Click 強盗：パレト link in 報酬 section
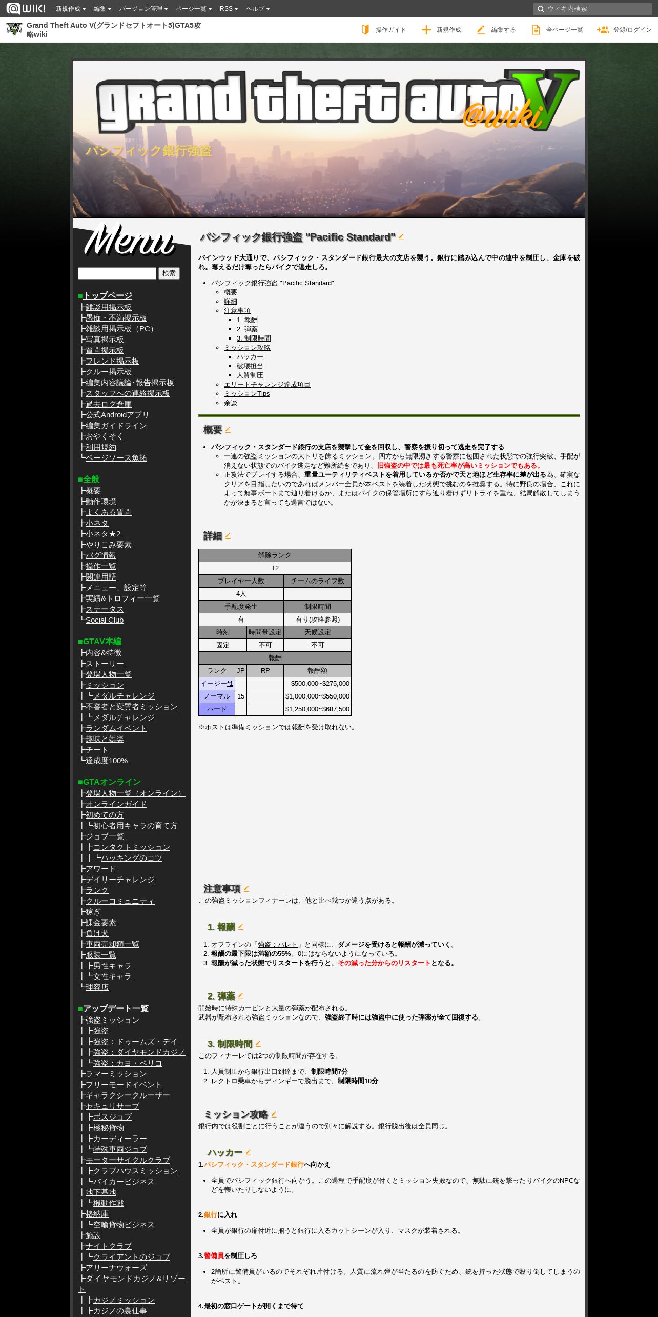 pos(277,945)
